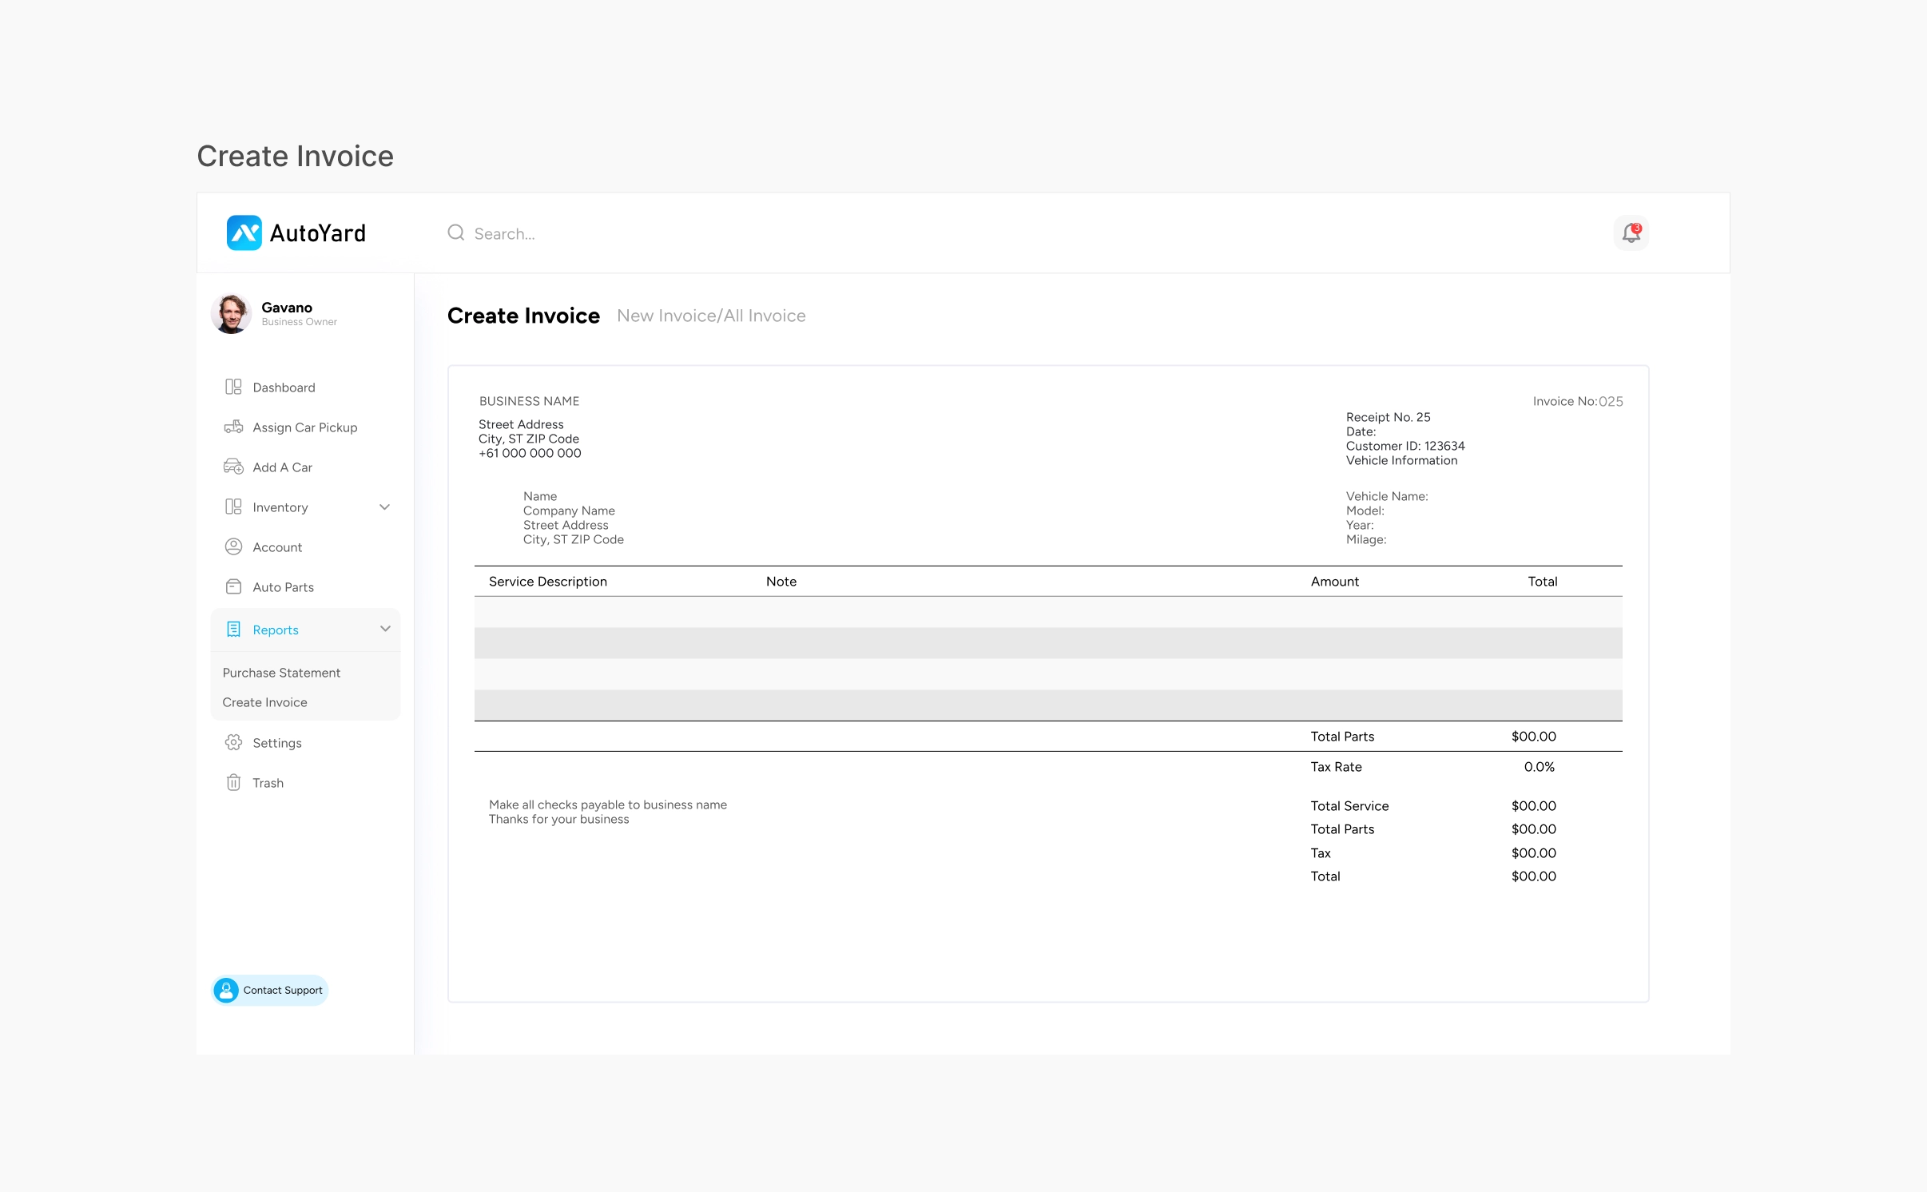The image size is (1927, 1192).
Task: Open the notifications bell icon
Action: point(1631,232)
